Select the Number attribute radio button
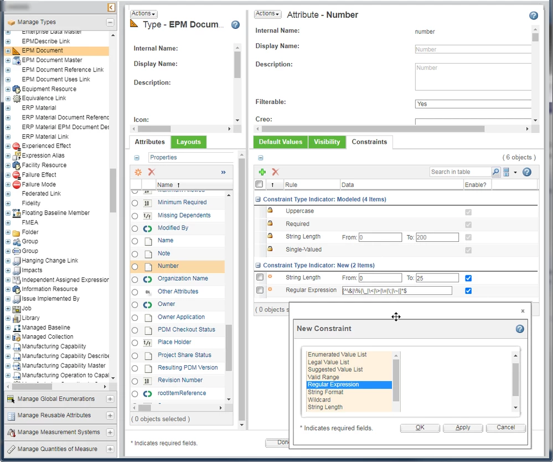Viewport: 553px width, 462px height. 135,267
